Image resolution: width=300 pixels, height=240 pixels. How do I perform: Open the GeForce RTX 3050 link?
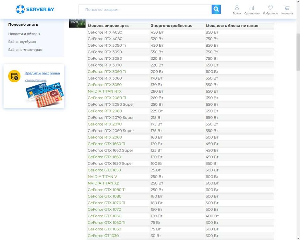105,85
